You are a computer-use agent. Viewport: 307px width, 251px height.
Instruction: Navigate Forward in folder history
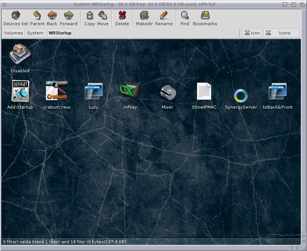pos(69,18)
